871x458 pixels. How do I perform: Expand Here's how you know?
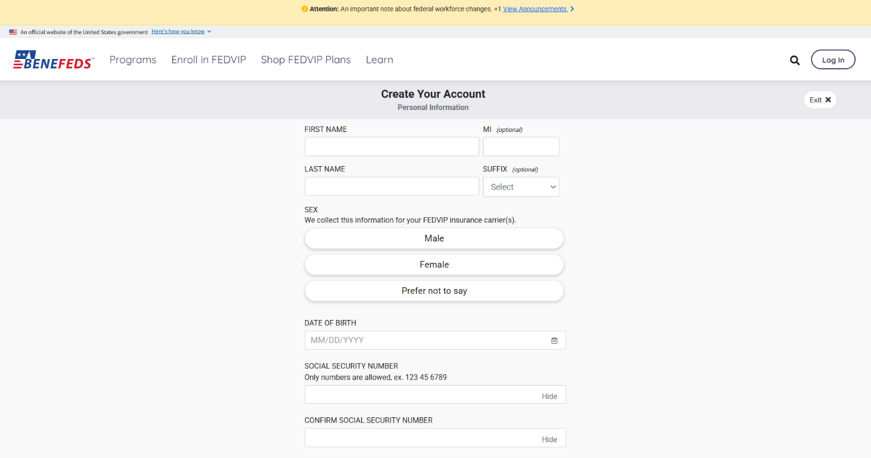181,32
